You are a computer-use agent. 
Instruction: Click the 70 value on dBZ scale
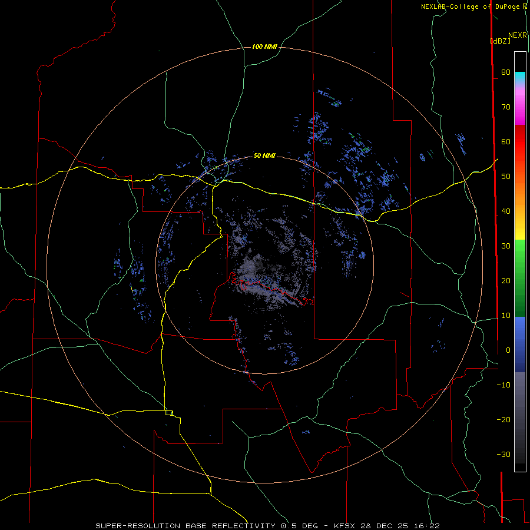[506, 107]
